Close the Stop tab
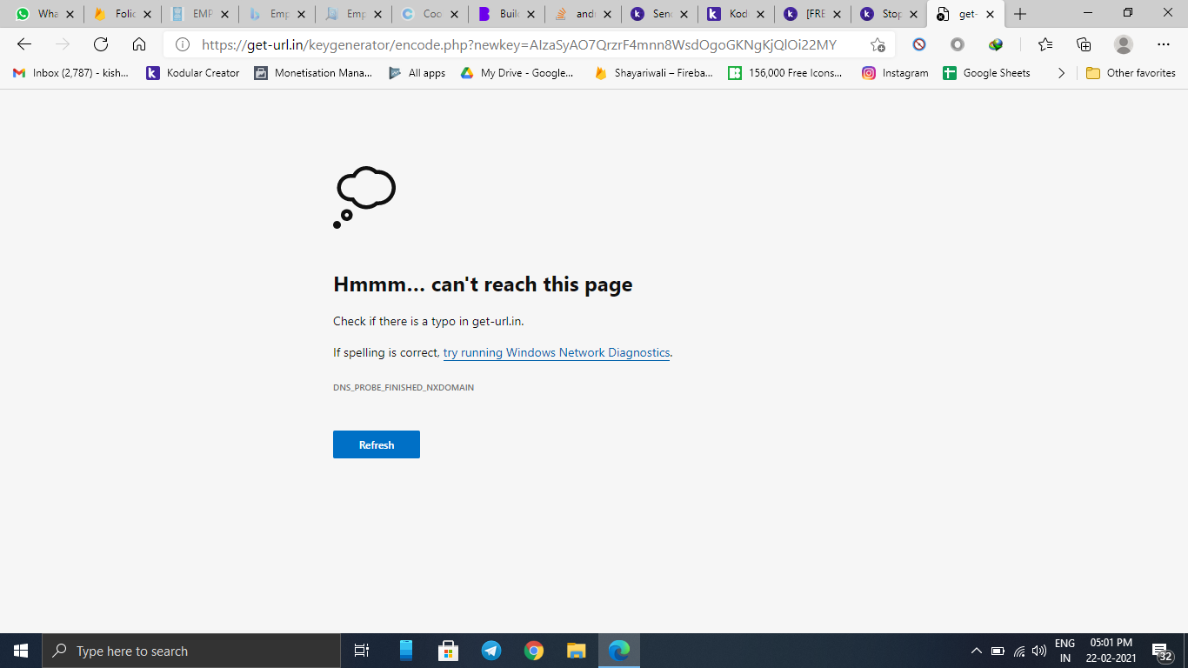Screen dimensions: 1188x668 tap(913, 14)
